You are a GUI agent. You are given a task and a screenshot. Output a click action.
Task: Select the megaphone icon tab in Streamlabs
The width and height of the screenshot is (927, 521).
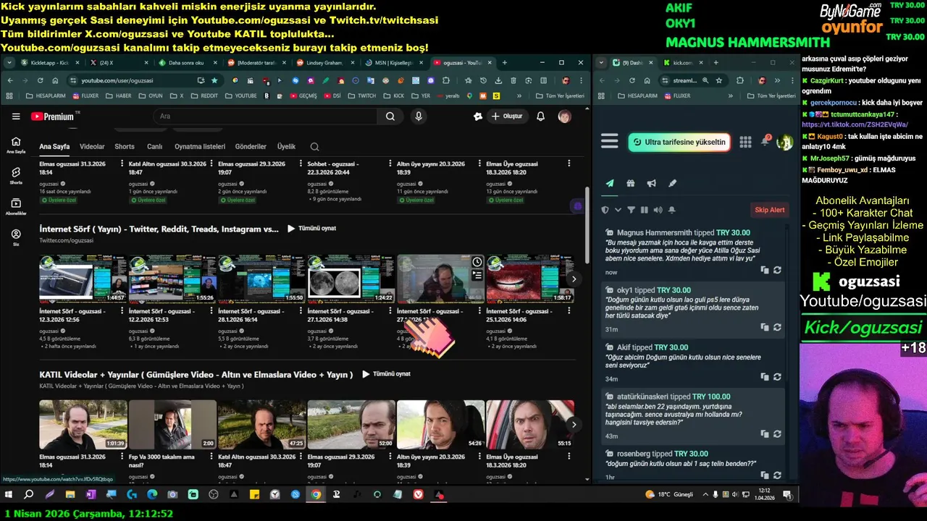click(651, 184)
